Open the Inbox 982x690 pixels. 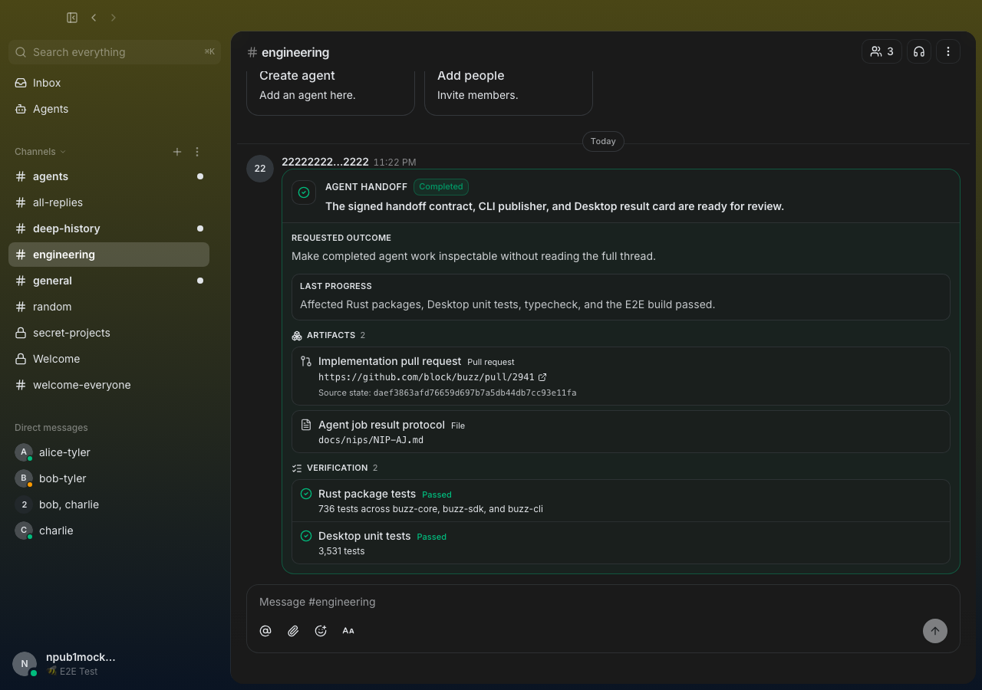pos(109,83)
